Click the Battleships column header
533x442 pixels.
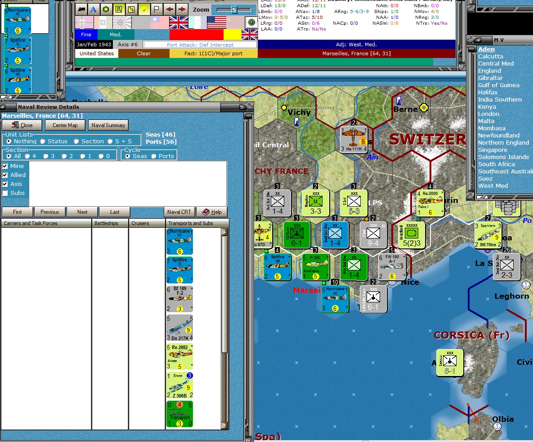coord(110,223)
